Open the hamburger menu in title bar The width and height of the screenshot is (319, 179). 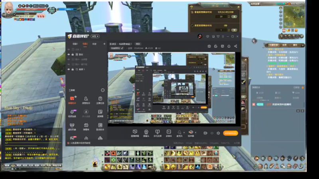pyautogui.click(x=223, y=37)
